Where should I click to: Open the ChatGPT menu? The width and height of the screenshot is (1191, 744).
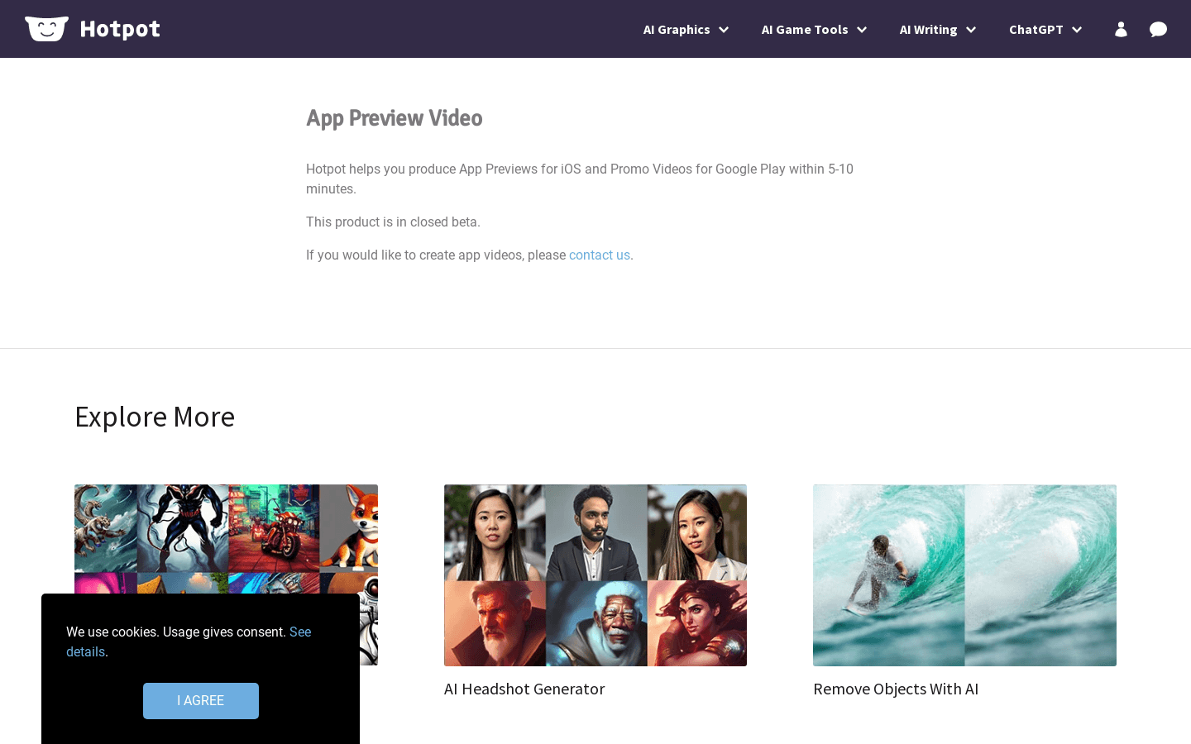click(x=1036, y=29)
